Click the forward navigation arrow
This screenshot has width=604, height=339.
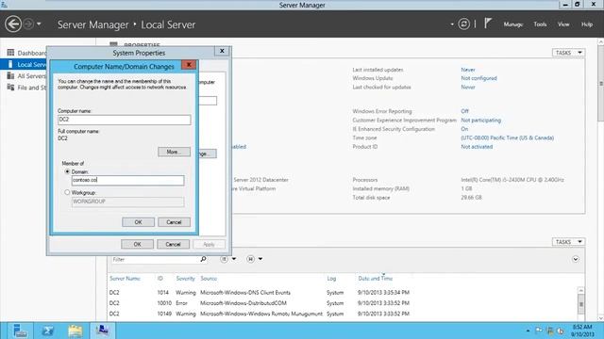point(28,24)
